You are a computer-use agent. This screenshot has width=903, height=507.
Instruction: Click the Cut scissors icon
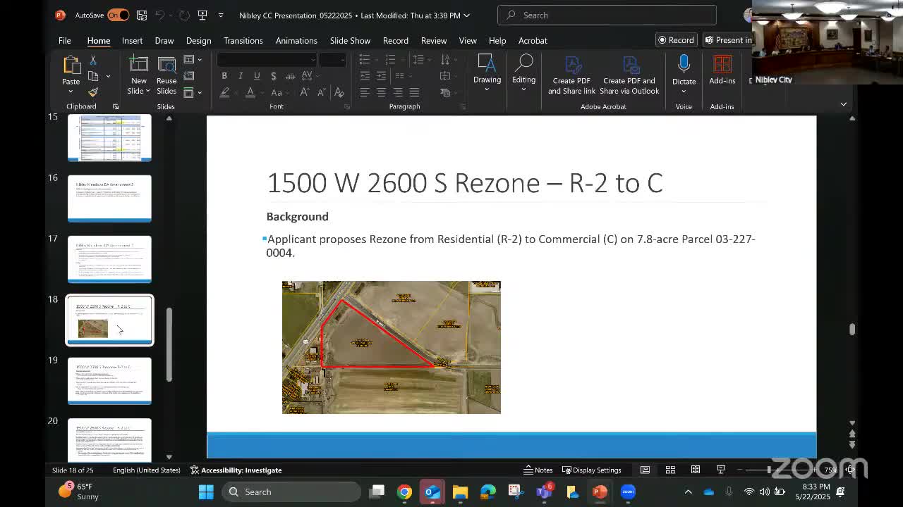(93, 61)
